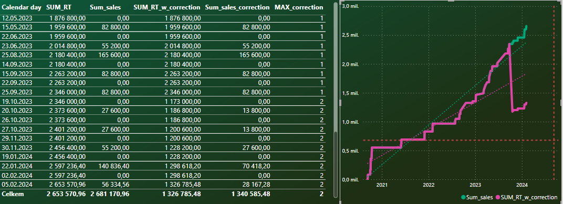Click SUM_RT value 2 014 800,00 for 23.06.2023
The width and height of the screenshot is (564, 204).
pos(68,46)
